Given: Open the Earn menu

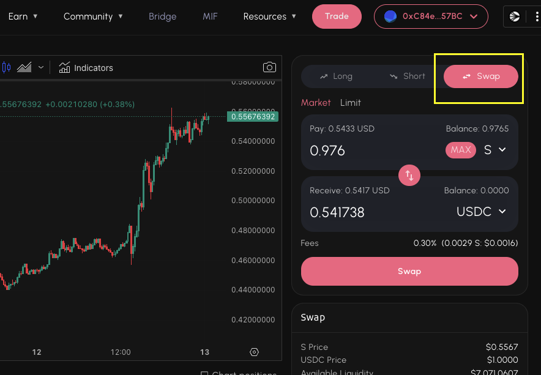Looking at the screenshot, I should 23,17.
